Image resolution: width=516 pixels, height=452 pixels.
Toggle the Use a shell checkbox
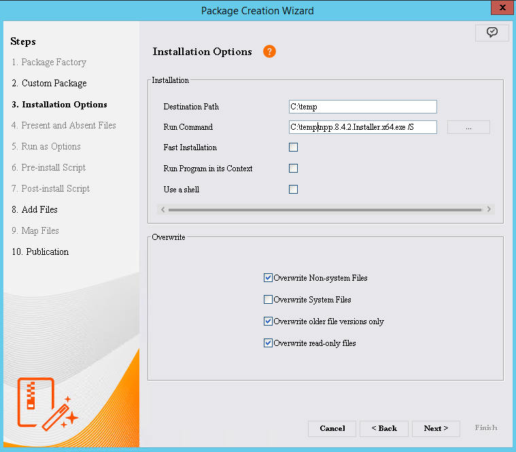tap(294, 190)
